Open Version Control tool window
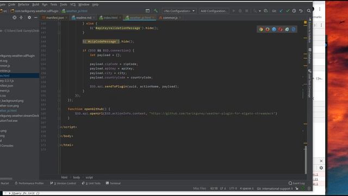Screen dimensions: 348x196 point(63,183)
